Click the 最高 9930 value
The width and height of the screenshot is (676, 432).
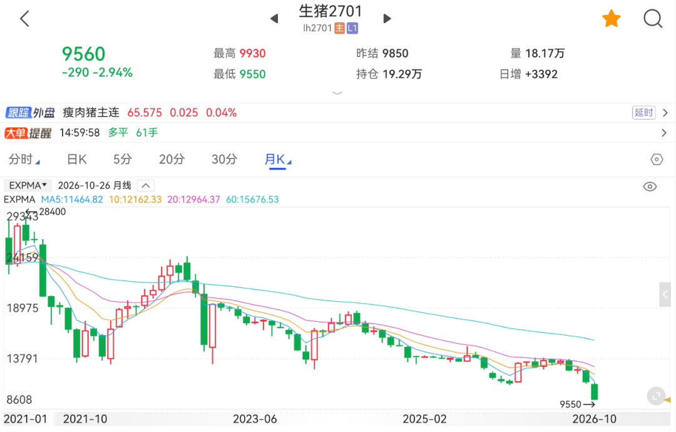coord(240,53)
